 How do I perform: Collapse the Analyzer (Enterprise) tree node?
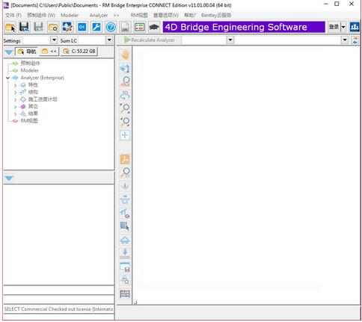pyautogui.click(x=7, y=78)
